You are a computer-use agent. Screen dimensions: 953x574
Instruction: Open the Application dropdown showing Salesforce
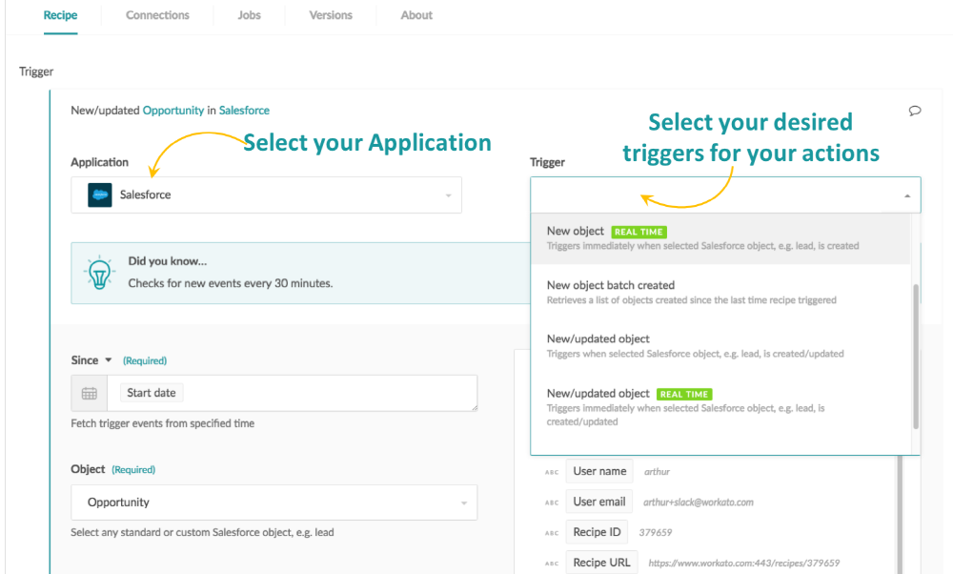(x=267, y=195)
